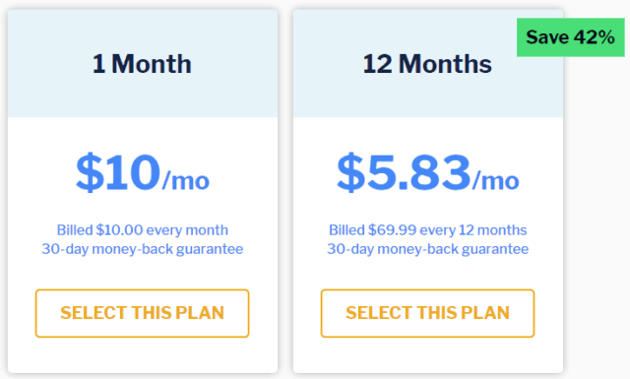Click the /mo suffix beside $5.83

496,180
